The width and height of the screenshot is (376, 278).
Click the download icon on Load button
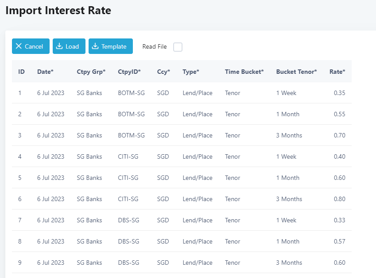point(59,46)
